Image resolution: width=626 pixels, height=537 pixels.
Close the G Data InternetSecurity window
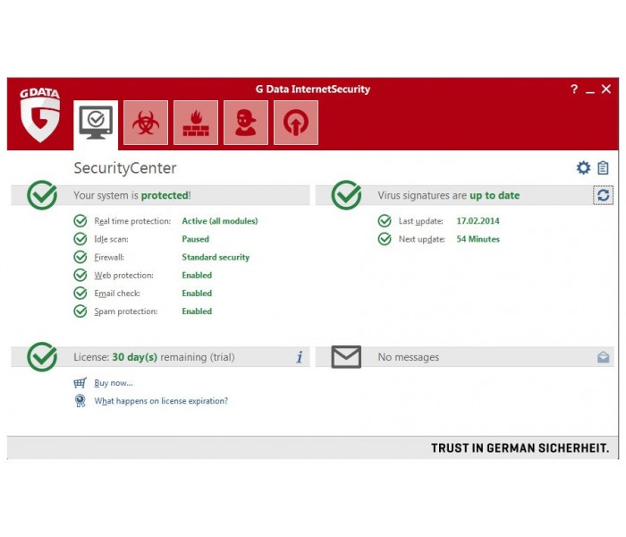606,89
